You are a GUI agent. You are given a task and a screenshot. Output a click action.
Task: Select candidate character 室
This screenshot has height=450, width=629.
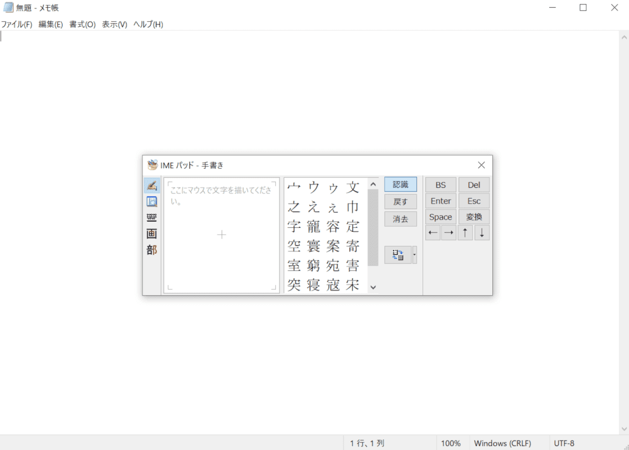[294, 265]
